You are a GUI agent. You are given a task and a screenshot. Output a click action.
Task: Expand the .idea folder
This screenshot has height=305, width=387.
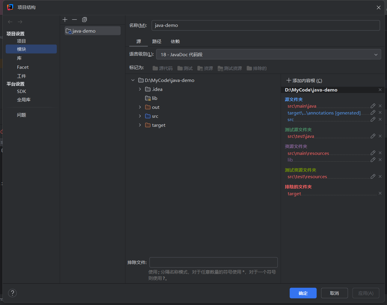[x=140, y=89]
